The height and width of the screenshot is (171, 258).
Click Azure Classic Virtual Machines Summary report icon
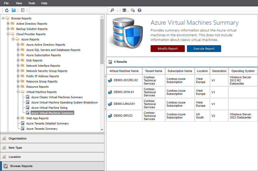(x=28, y=97)
